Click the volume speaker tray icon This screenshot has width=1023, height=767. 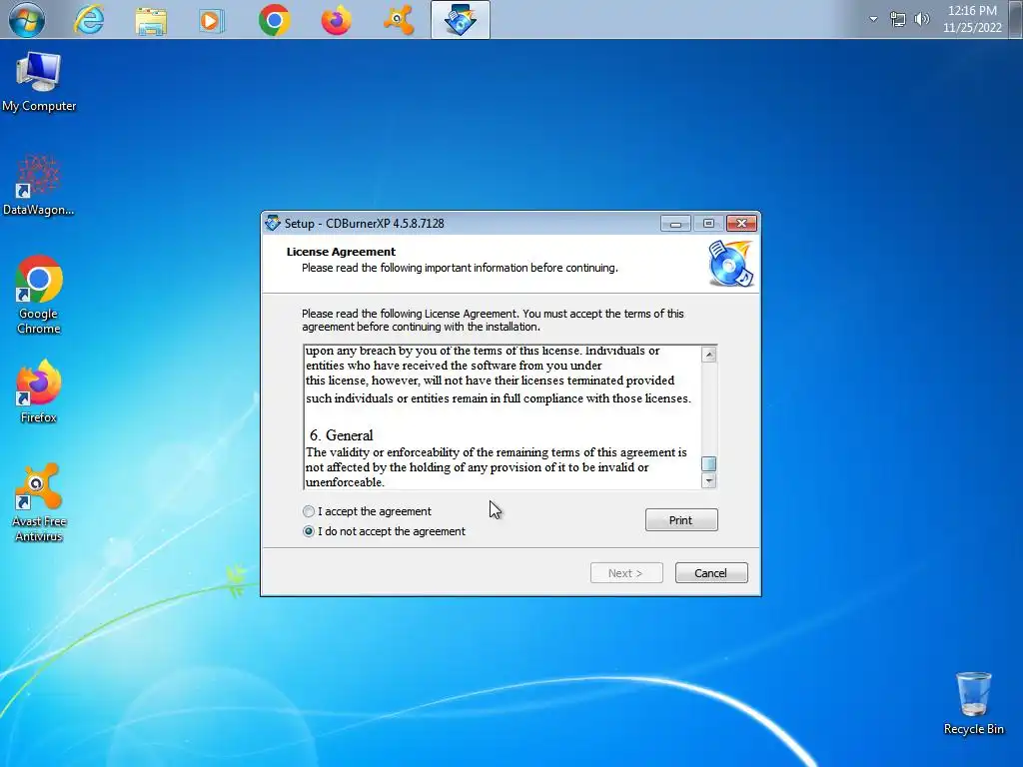click(x=921, y=19)
